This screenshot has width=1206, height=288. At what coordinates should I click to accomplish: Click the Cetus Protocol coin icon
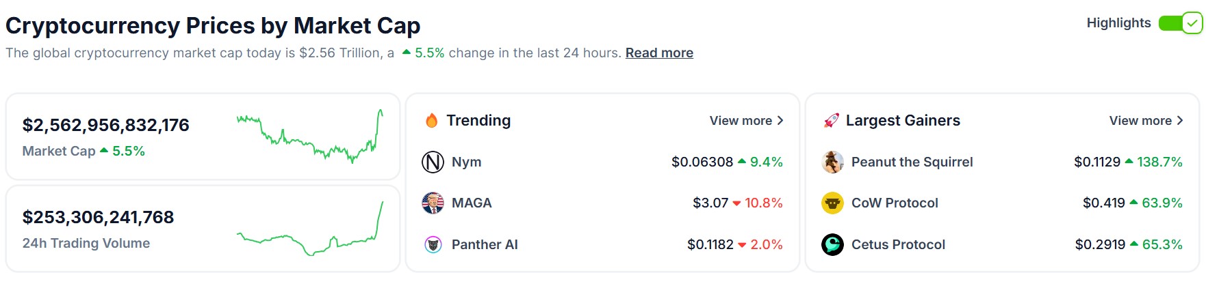[x=832, y=244]
